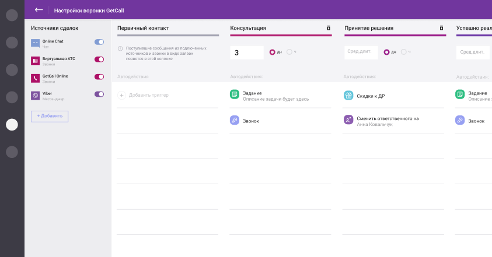Select the 'дн' radio under Консультация
Viewport: 492px width, 257px height.
click(273, 52)
